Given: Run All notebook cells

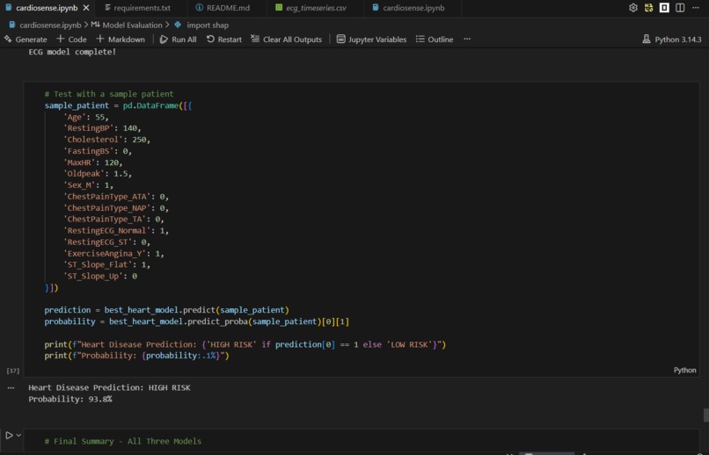Looking at the screenshot, I should click(x=179, y=40).
